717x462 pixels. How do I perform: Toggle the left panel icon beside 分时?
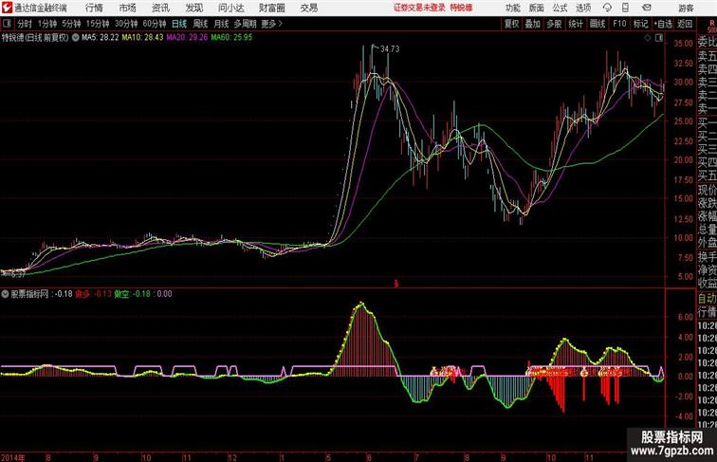[7, 24]
